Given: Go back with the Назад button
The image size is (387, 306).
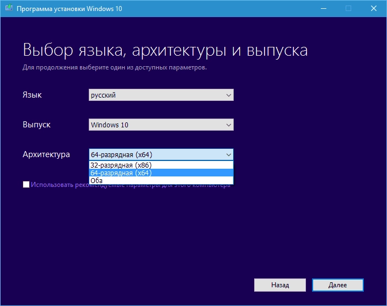Looking at the screenshot, I should pos(280,285).
